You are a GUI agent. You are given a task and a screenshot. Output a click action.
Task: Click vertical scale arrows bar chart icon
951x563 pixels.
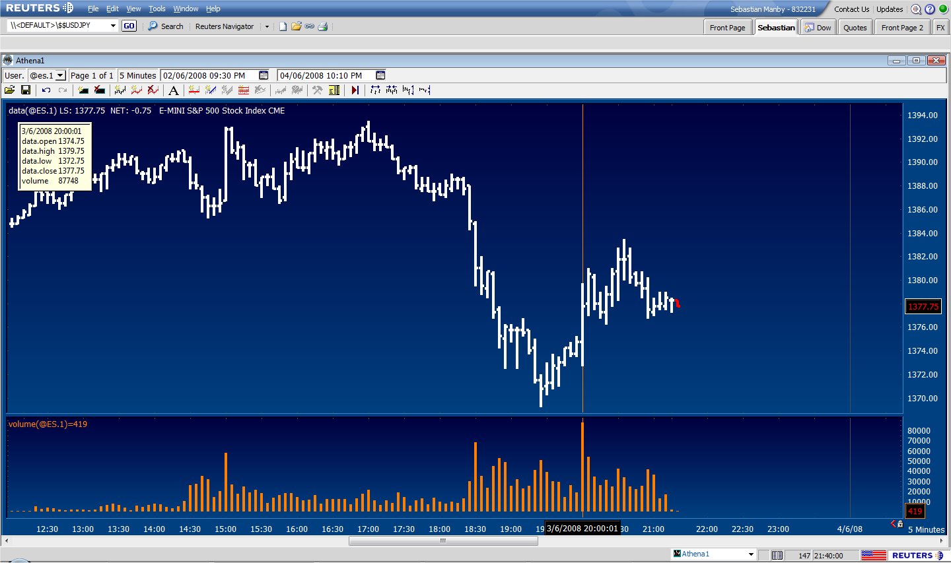pyautogui.click(x=408, y=90)
